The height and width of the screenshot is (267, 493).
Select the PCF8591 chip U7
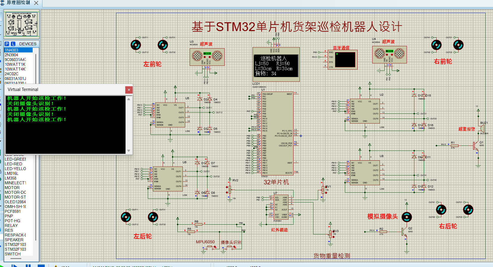pos(281,207)
